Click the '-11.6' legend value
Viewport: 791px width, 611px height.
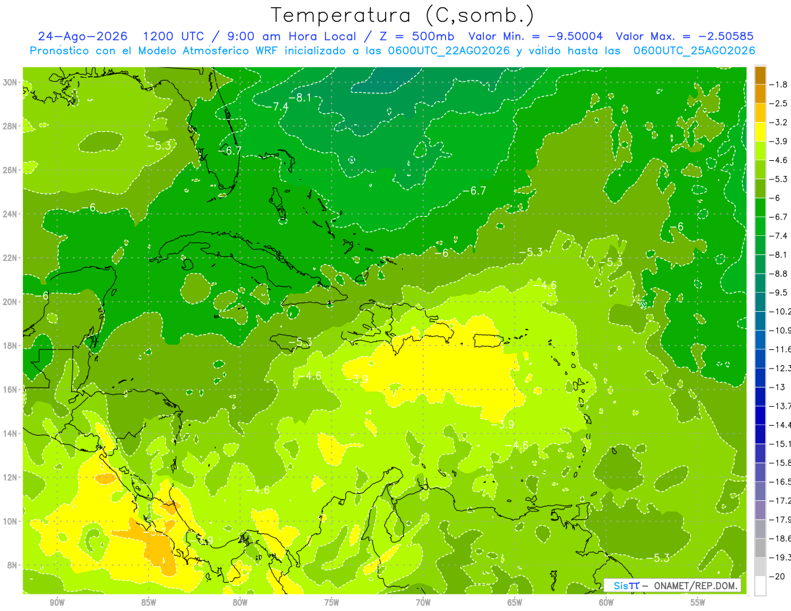780,349
